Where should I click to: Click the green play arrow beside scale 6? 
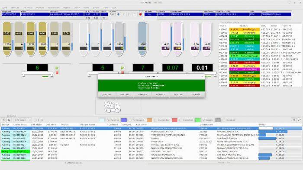(57, 68)
